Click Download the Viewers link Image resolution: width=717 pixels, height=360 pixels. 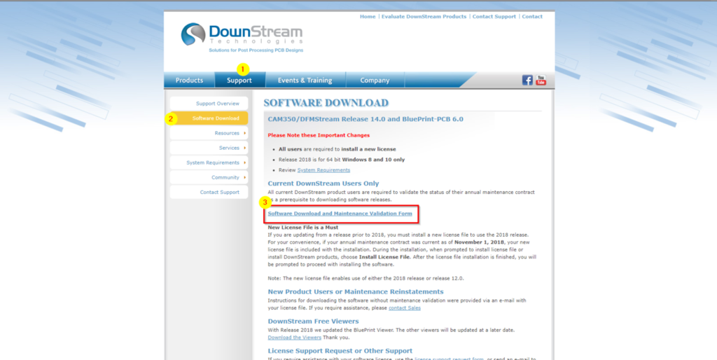click(x=295, y=338)
